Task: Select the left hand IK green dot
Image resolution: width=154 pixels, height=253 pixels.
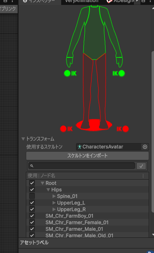Action: [67, 73]
